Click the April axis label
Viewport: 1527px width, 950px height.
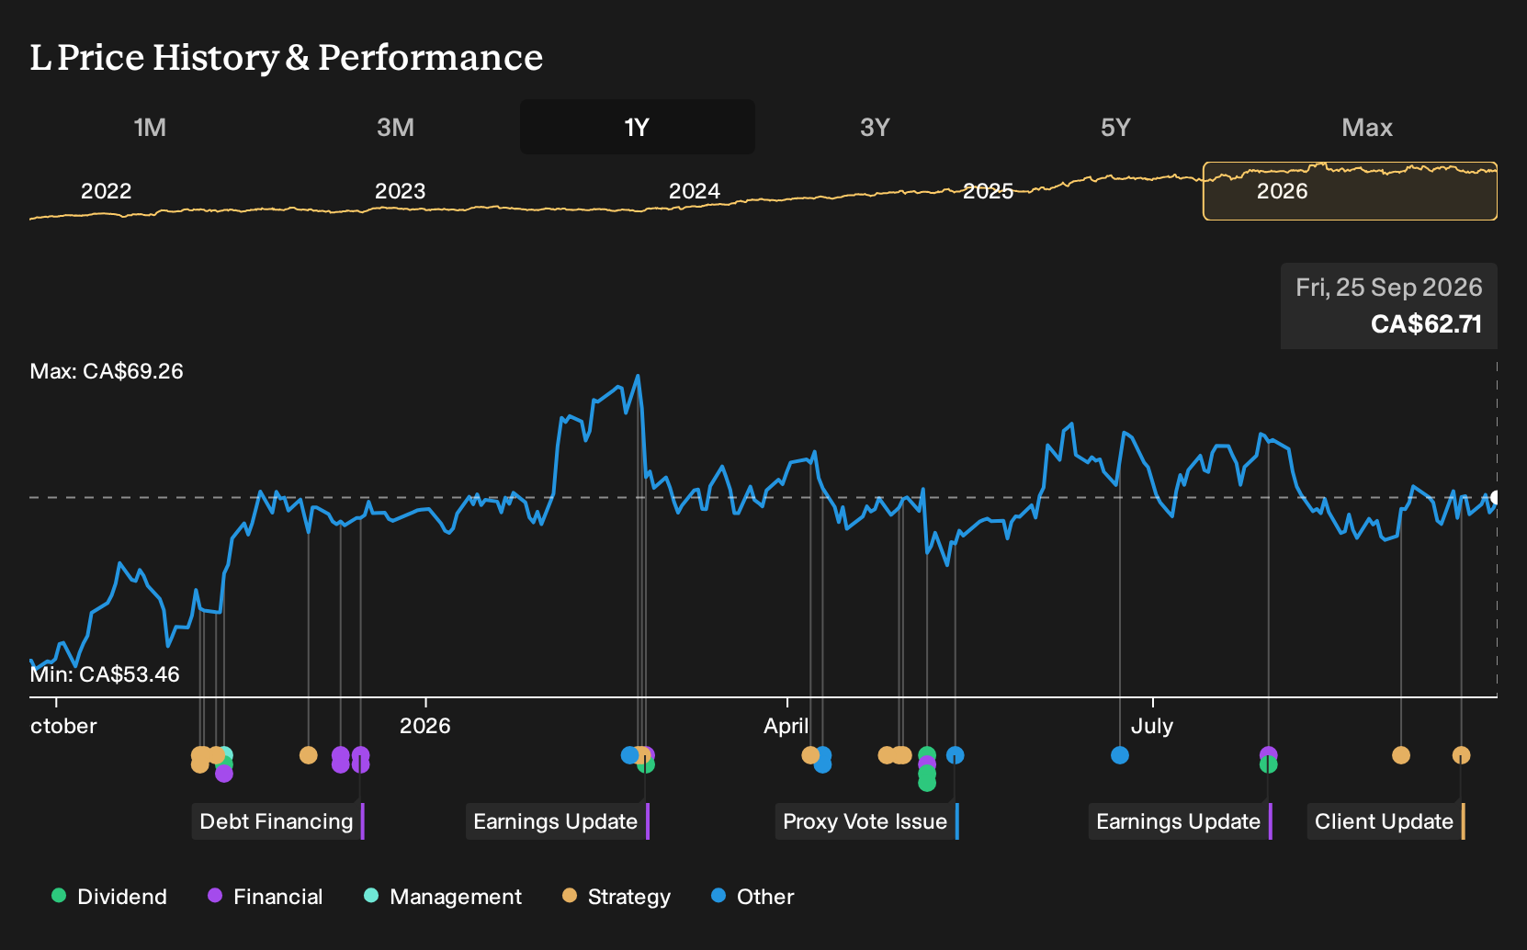click(786, 726)
